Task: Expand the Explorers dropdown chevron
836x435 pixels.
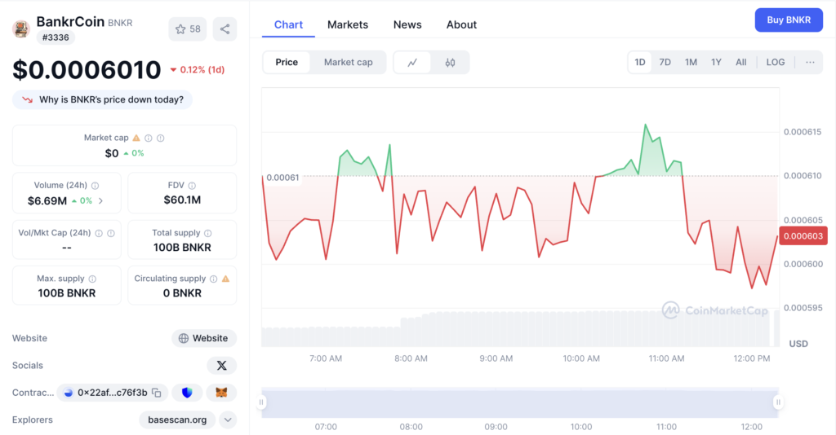Action: pos(228,420)
